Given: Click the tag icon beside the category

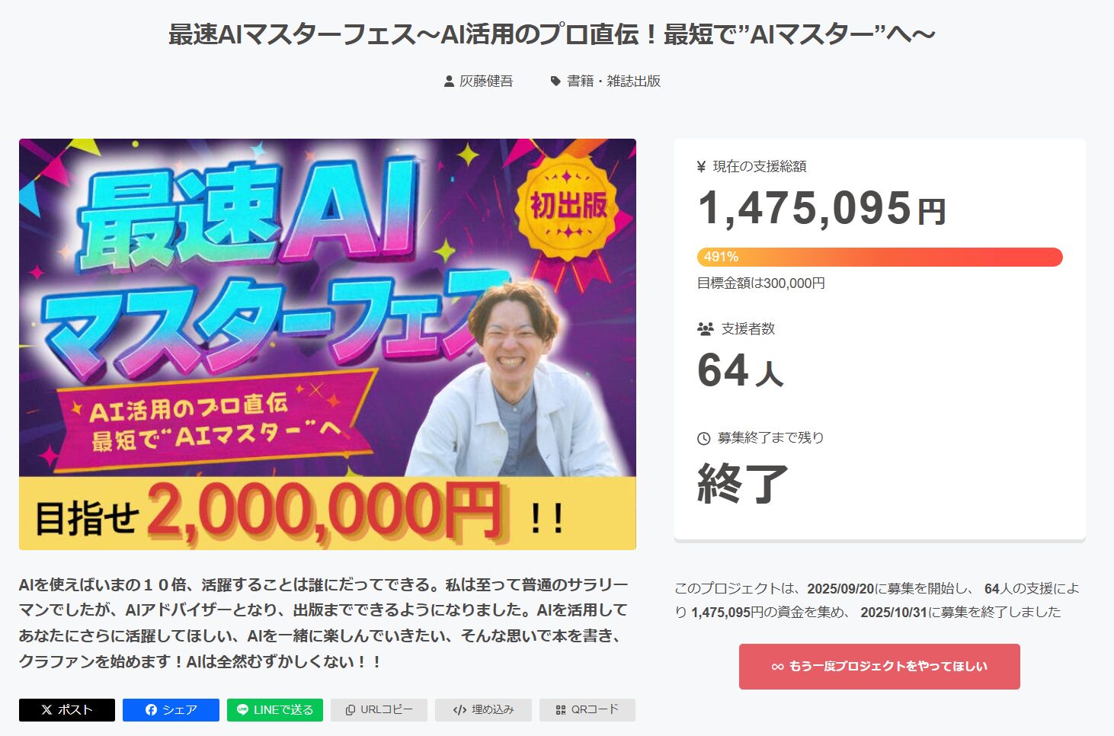Looking at the screenshot, I should [x=555, y=82].
